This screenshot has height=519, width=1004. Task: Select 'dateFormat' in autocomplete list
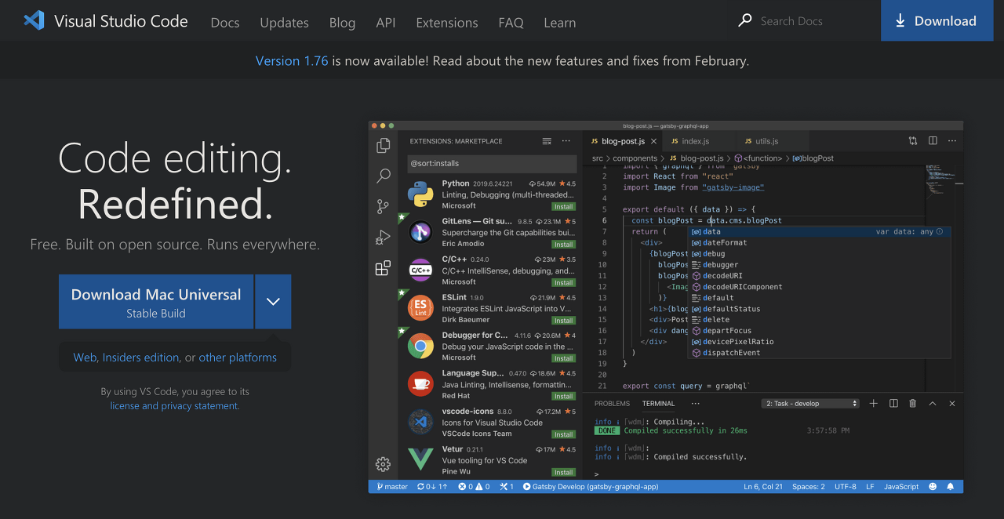[820, 242]
